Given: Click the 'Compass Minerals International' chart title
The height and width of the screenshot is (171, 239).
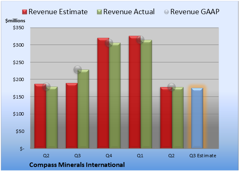Looking at the screenshot, I should click(x=77, y=165).
